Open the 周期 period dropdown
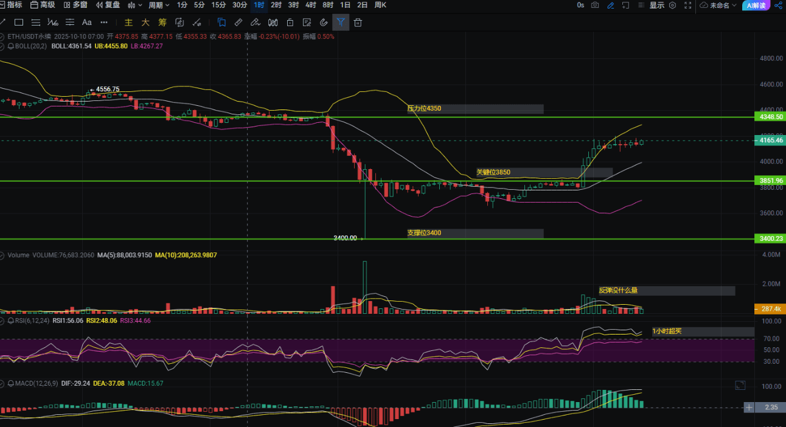 (x=159, y=5)
